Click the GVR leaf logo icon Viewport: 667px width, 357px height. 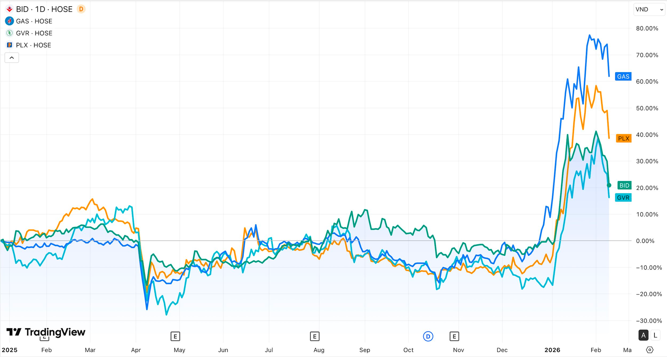(x=9, y=33)
